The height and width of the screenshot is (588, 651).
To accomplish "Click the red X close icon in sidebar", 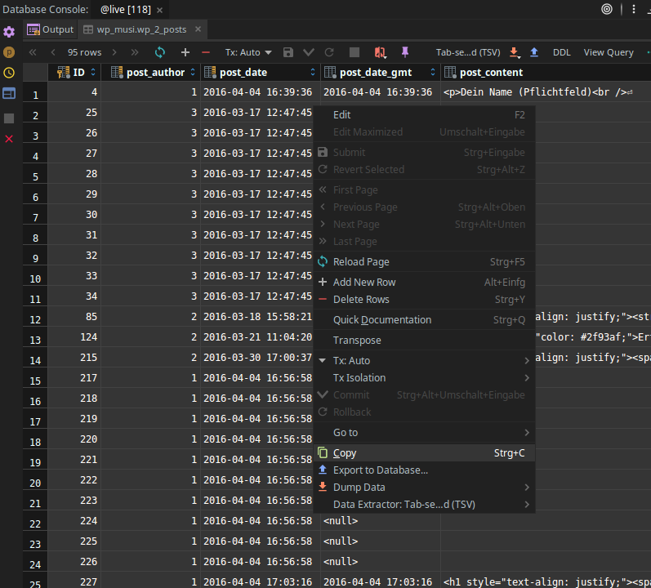I will (x=9, y=139).
